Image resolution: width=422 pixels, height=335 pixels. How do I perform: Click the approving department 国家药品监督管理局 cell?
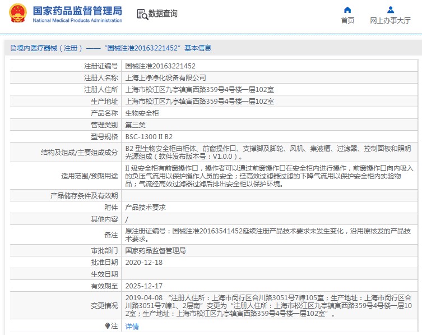tap(155, 250)
